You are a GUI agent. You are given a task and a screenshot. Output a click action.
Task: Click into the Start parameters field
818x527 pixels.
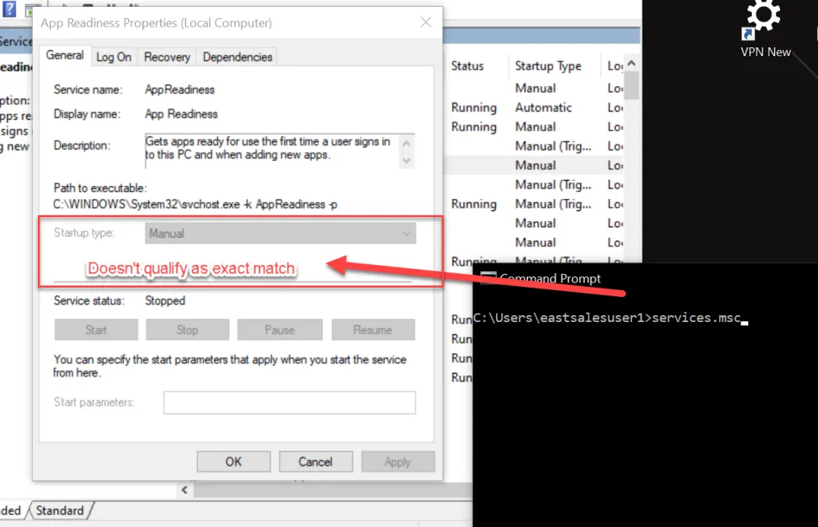tap(289, 402)
